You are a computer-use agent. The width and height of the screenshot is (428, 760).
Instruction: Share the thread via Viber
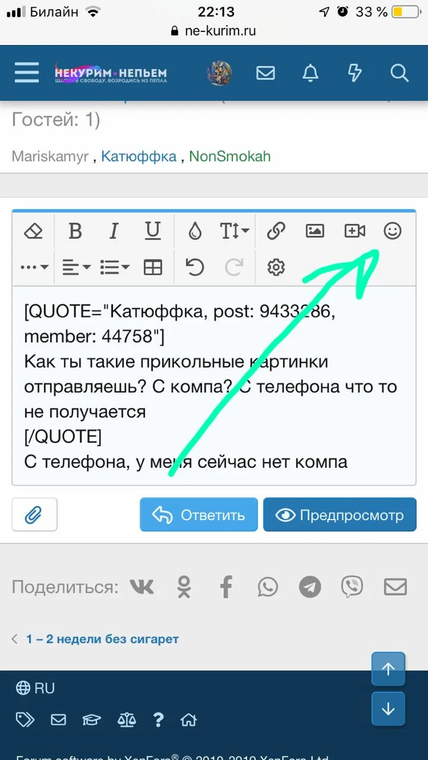click(352, 587)
